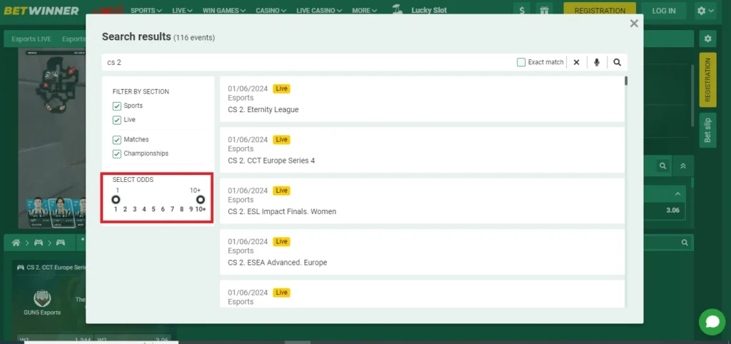Open the top-right settings gear
This screenshot has height=344, width=731.
(x=705, y=11)
